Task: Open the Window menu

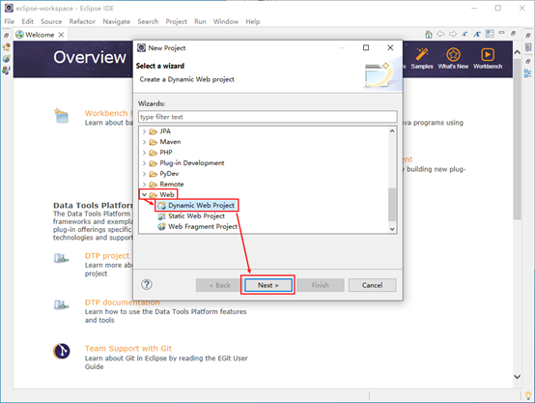Action: pos(226,21)
